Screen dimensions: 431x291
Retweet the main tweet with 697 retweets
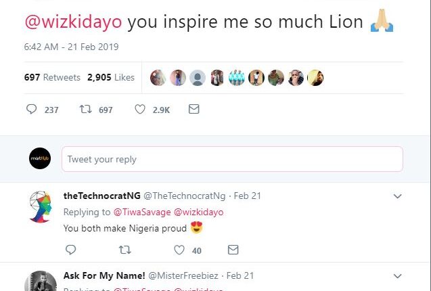coord(85,109)
